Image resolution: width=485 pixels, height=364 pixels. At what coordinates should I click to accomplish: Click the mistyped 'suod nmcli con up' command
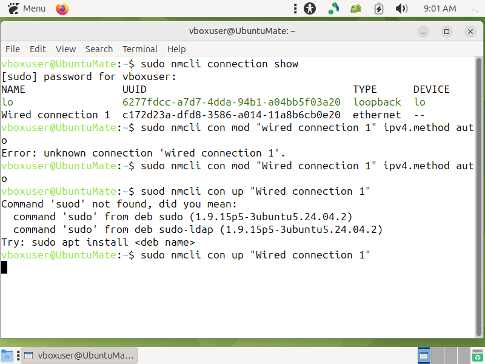click(255, 192)
